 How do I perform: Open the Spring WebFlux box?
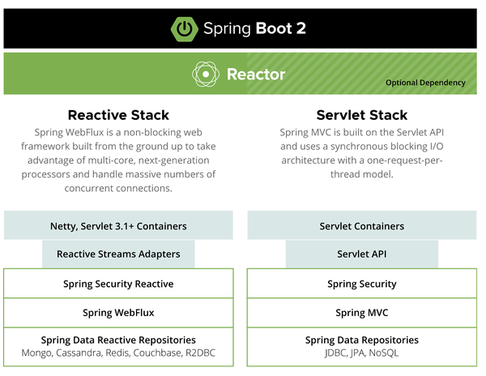[118, 312]
